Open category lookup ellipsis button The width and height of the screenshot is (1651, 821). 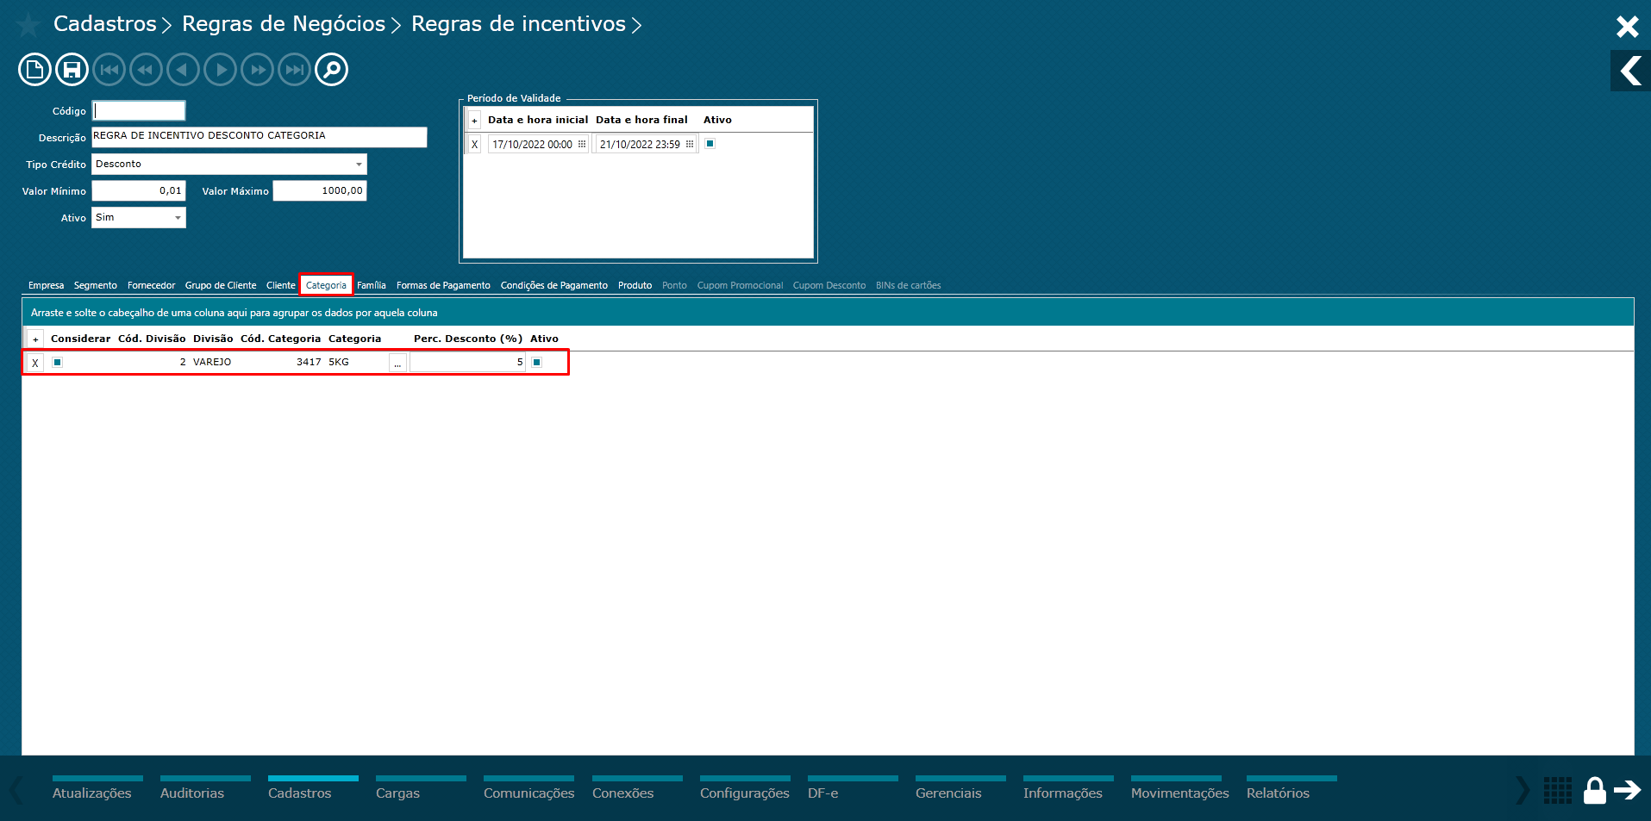397,363
